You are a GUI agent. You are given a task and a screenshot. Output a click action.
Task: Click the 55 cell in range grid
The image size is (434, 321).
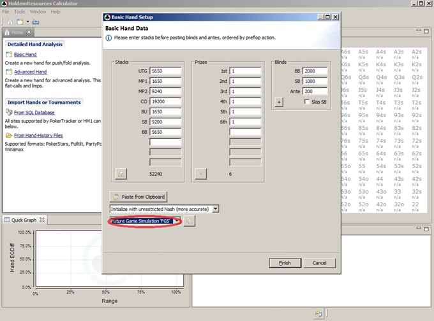(362, 169)
